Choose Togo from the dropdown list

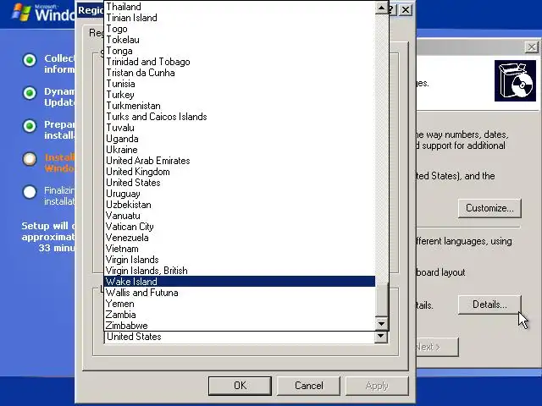pos(239,29)
